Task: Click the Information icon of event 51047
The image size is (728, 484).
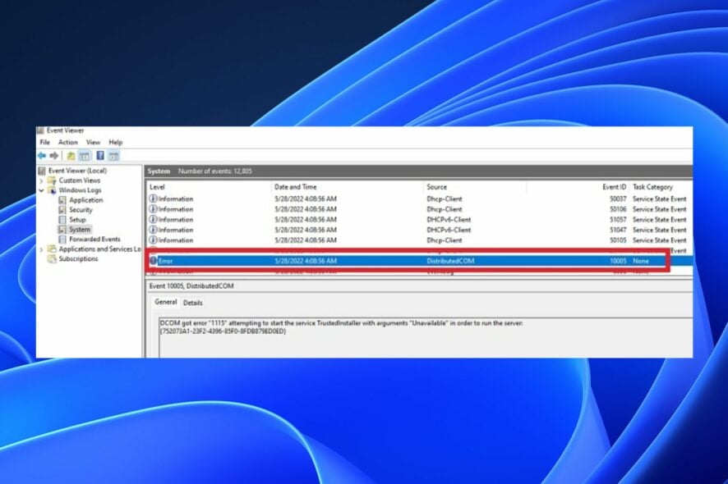Action: point(153,230)
